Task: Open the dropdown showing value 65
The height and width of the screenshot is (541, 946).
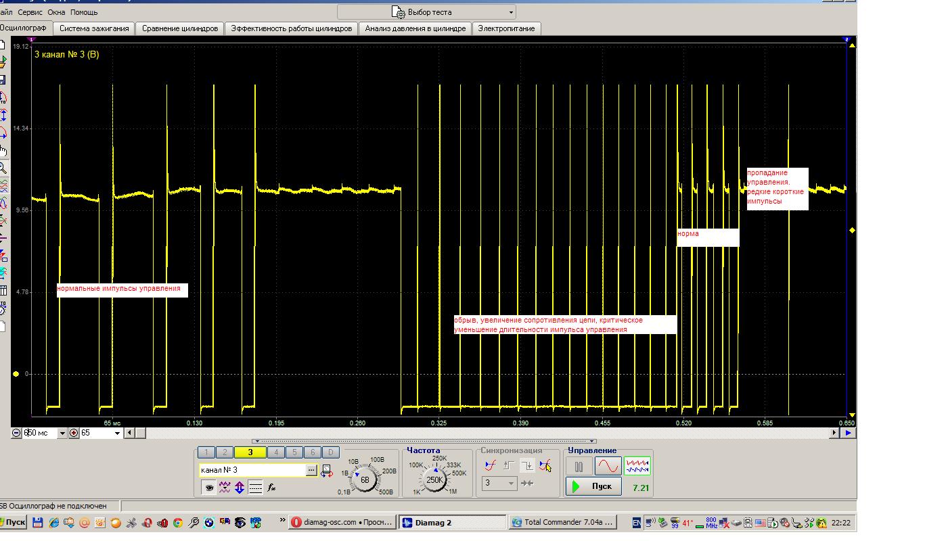Action: pos(117,433)
